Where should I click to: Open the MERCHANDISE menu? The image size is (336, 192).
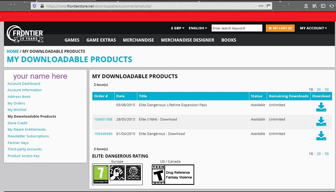click(138, 40)
